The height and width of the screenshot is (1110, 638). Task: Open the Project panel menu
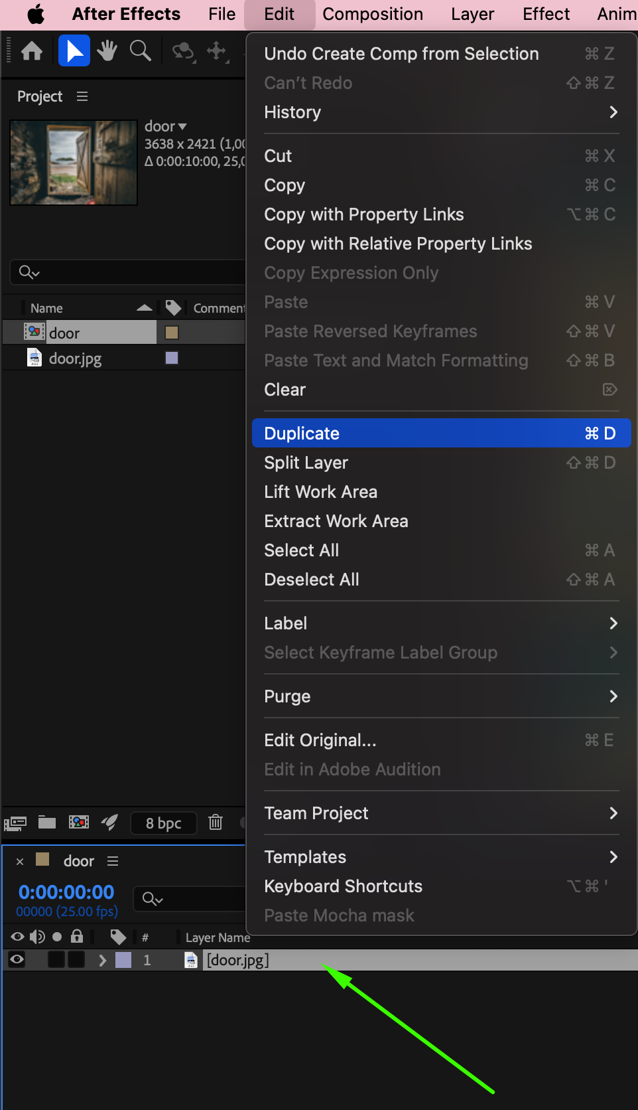click(x=82, y=96)
